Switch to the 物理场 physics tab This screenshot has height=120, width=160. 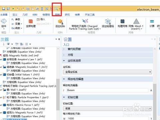coord(46,15)
